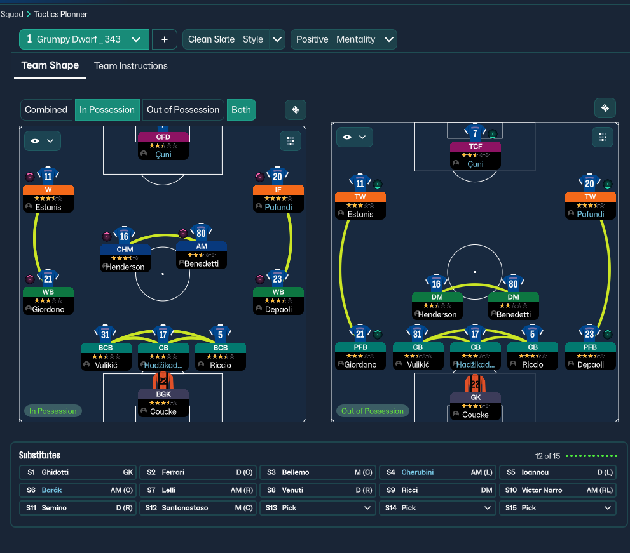Expand the Positive Mentality dropdown

(x=389, y=39)
